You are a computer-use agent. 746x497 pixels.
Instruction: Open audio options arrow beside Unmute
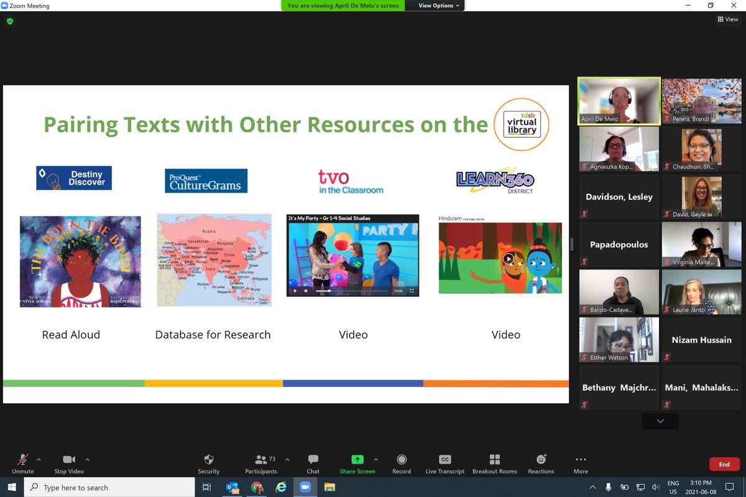pos(39,460)
